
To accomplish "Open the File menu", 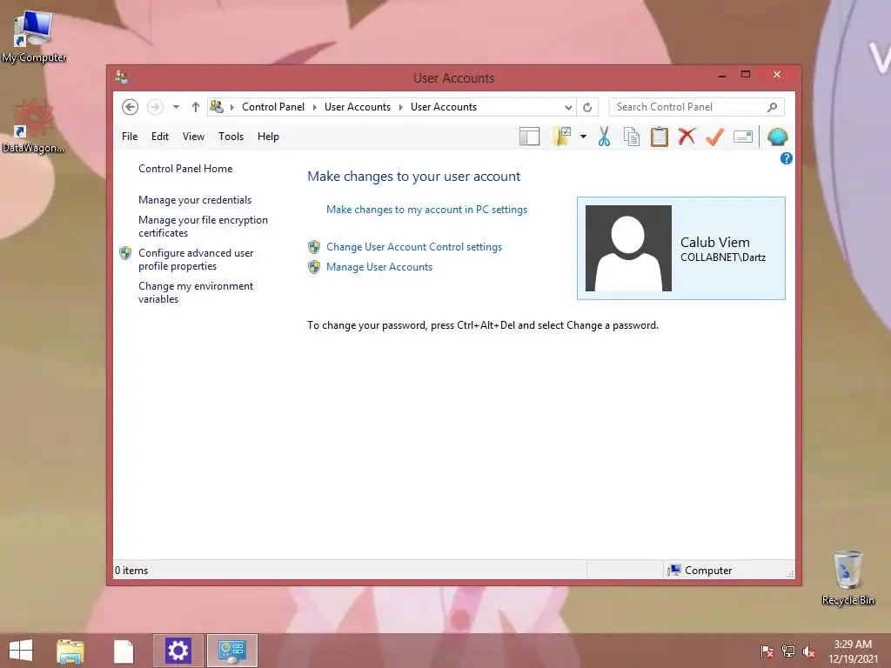I will [130, 137].
